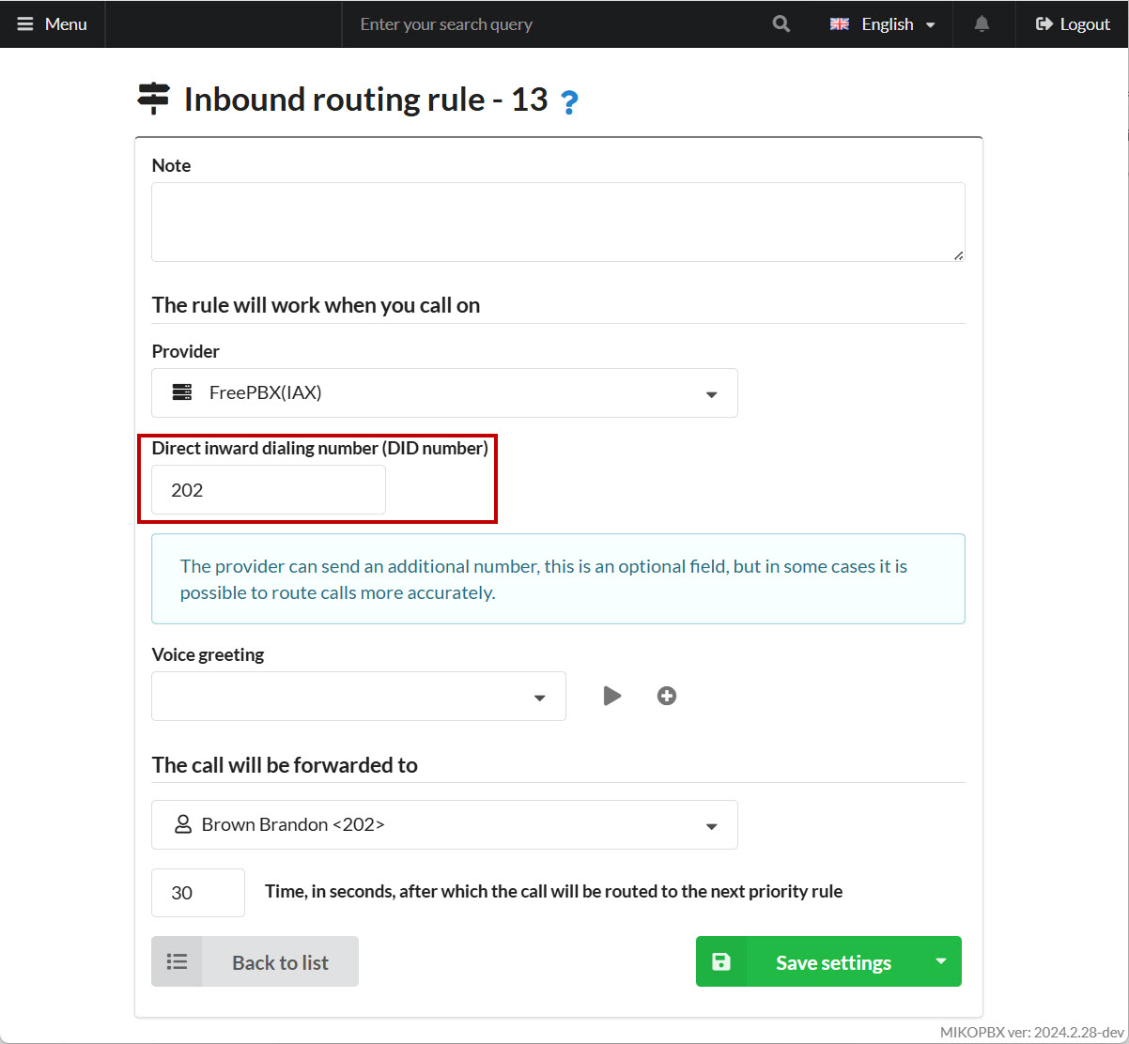Click the list icon on Back to list
1129x1044 pixels.
[177, 961]
